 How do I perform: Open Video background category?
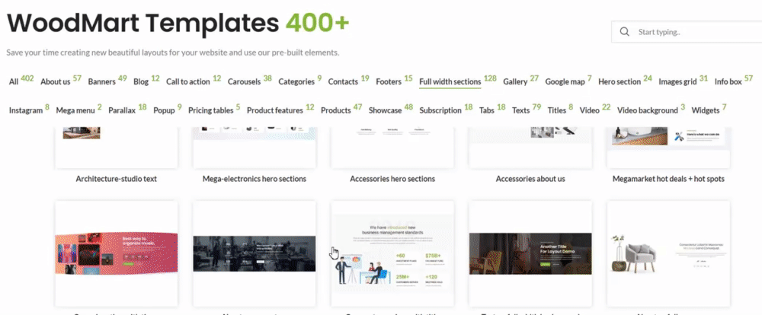[647, 110]
